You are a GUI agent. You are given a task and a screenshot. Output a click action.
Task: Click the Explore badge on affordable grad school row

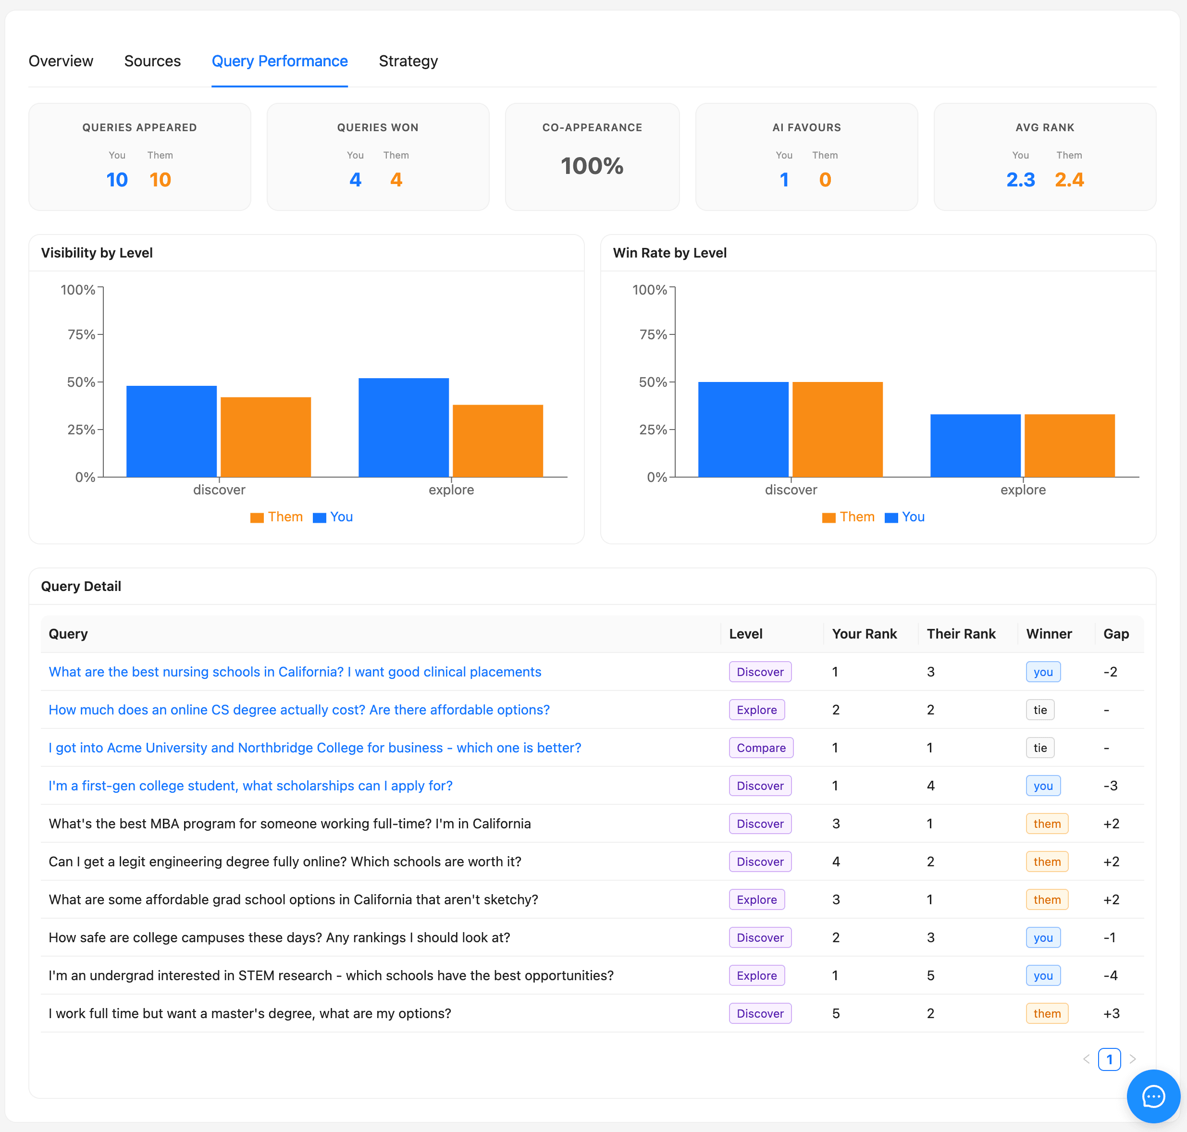pyautogui.click(x=757, y=899)
